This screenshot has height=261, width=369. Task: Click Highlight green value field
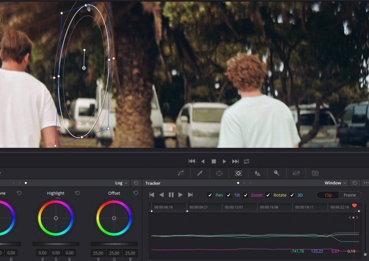click(56, 253)
